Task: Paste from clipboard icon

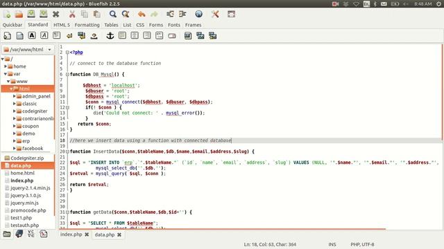Action: [x=97, y=14]
